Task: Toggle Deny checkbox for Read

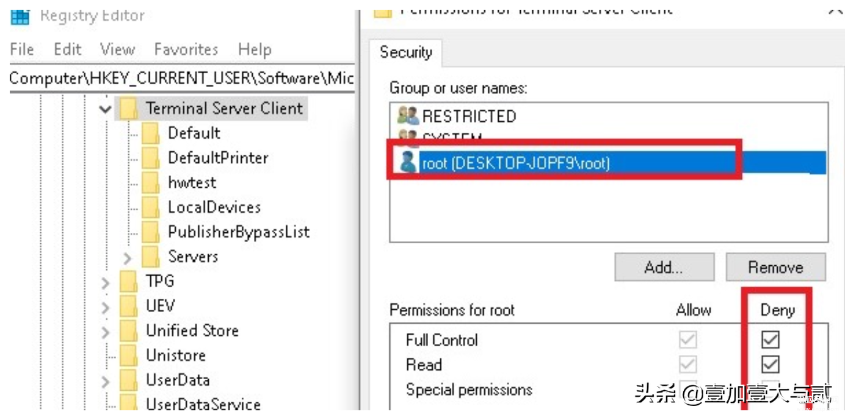Action: point(771,365)
